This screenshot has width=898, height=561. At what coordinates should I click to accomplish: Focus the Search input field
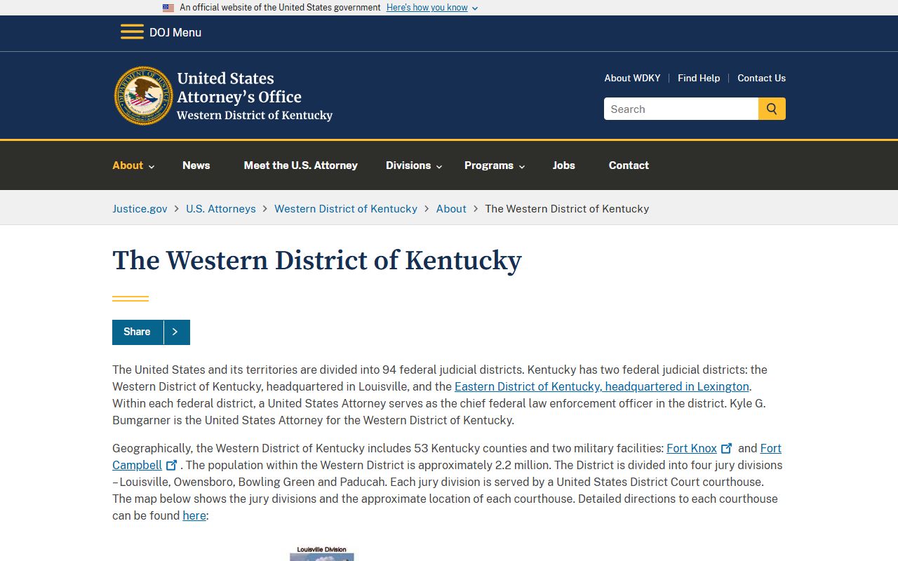(681, 109)
